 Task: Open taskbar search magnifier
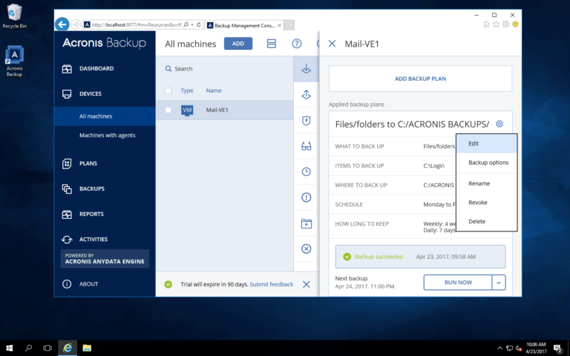click(x=28, y=348)
